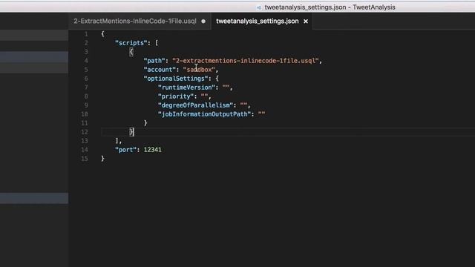The image size is (475, 267).
Task: Click the opening brace on line 3
Action: (131, 52)
